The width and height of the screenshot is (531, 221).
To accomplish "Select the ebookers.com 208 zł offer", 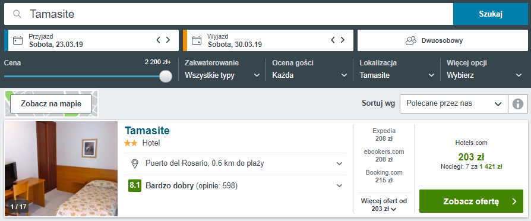I will tap(384, 156).
